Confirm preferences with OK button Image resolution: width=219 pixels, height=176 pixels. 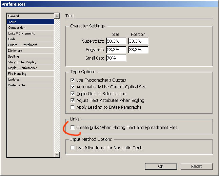point(161,167)
